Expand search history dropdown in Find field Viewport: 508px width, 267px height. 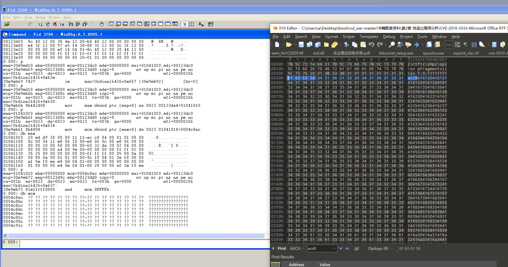click(x=334, y=249)
